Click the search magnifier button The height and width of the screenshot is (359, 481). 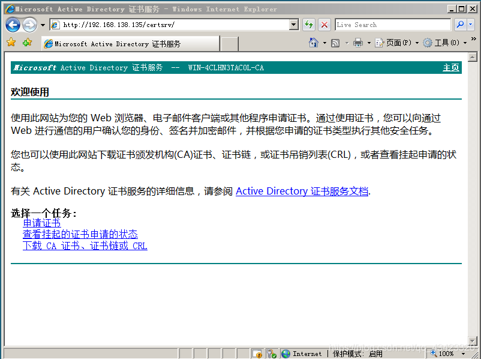pyautogui.click(x=460, y=25)
